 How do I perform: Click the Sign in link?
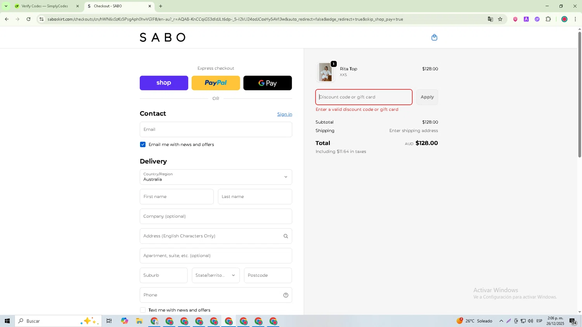[284, 114]
